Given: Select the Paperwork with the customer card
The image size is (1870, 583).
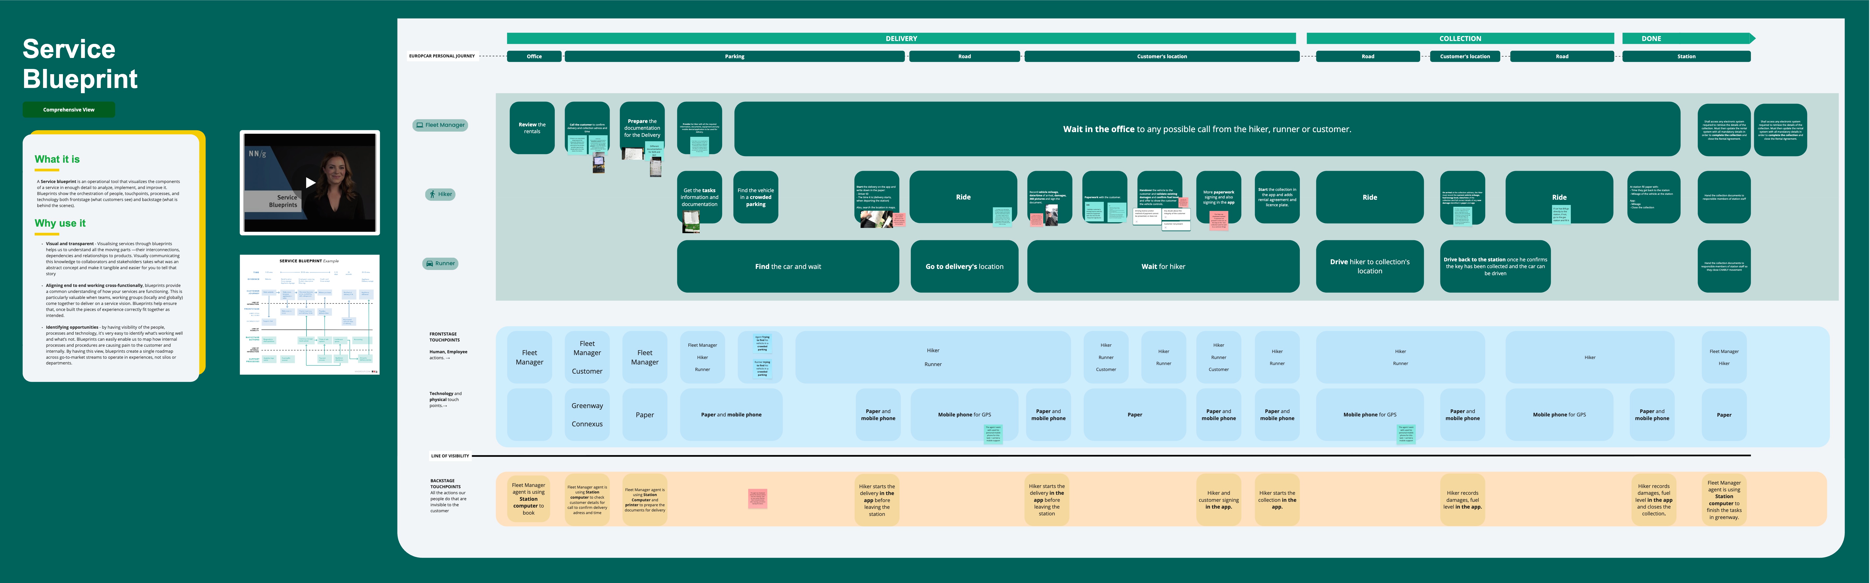Looking at the screenshot, I should pyautogui.click(x=1105, y=197).
